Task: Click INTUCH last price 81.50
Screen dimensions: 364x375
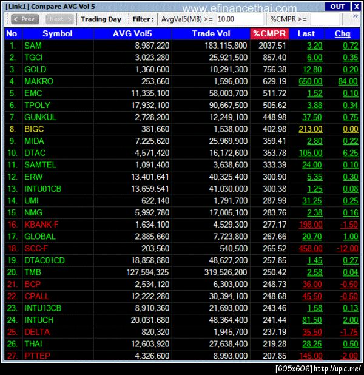Action: click(x=312, y=320)
